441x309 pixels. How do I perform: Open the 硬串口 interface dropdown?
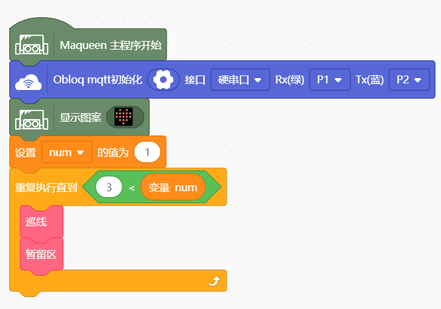240,79
